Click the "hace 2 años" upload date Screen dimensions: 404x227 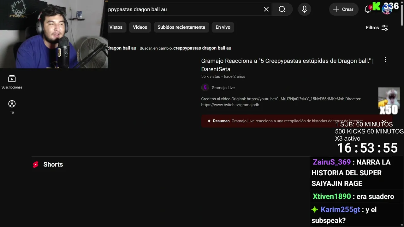click(235, 77)
